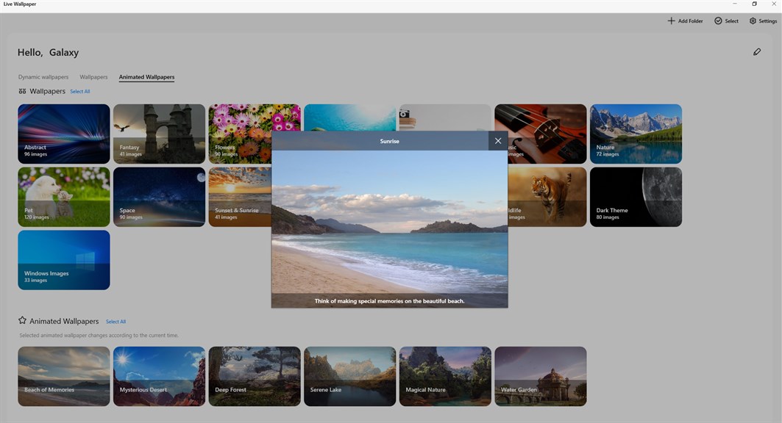Click the Add Folder plus icon

click(671, 21)
